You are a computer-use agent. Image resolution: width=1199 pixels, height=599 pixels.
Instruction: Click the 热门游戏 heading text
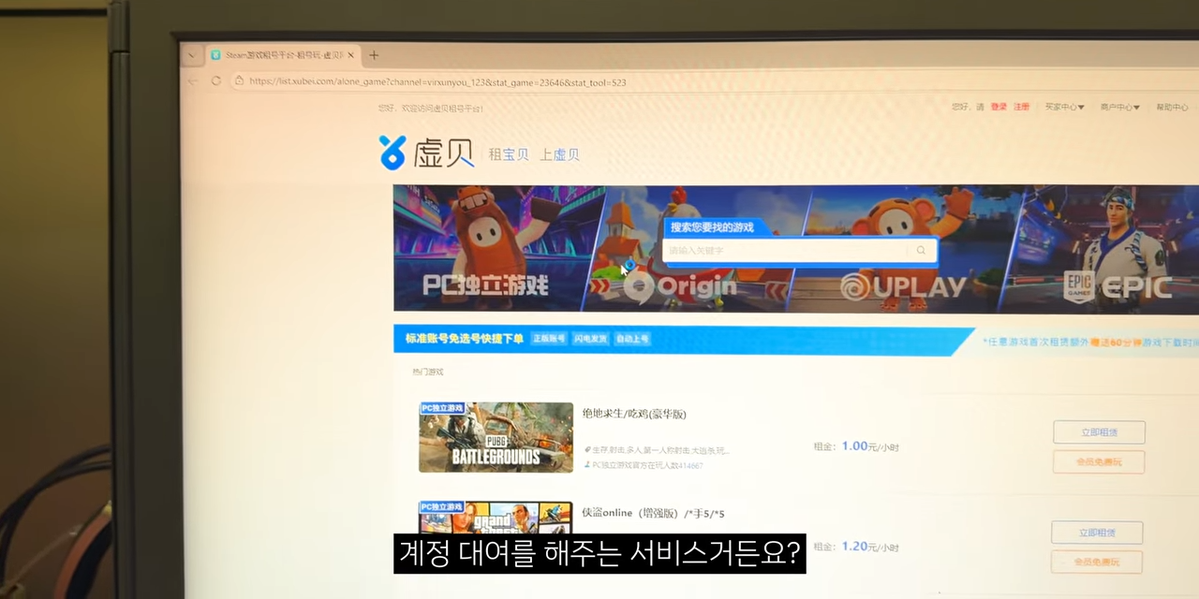[428, 372]
